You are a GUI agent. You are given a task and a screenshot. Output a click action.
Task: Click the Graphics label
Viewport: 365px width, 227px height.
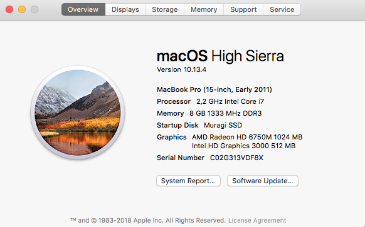[172, 137]
